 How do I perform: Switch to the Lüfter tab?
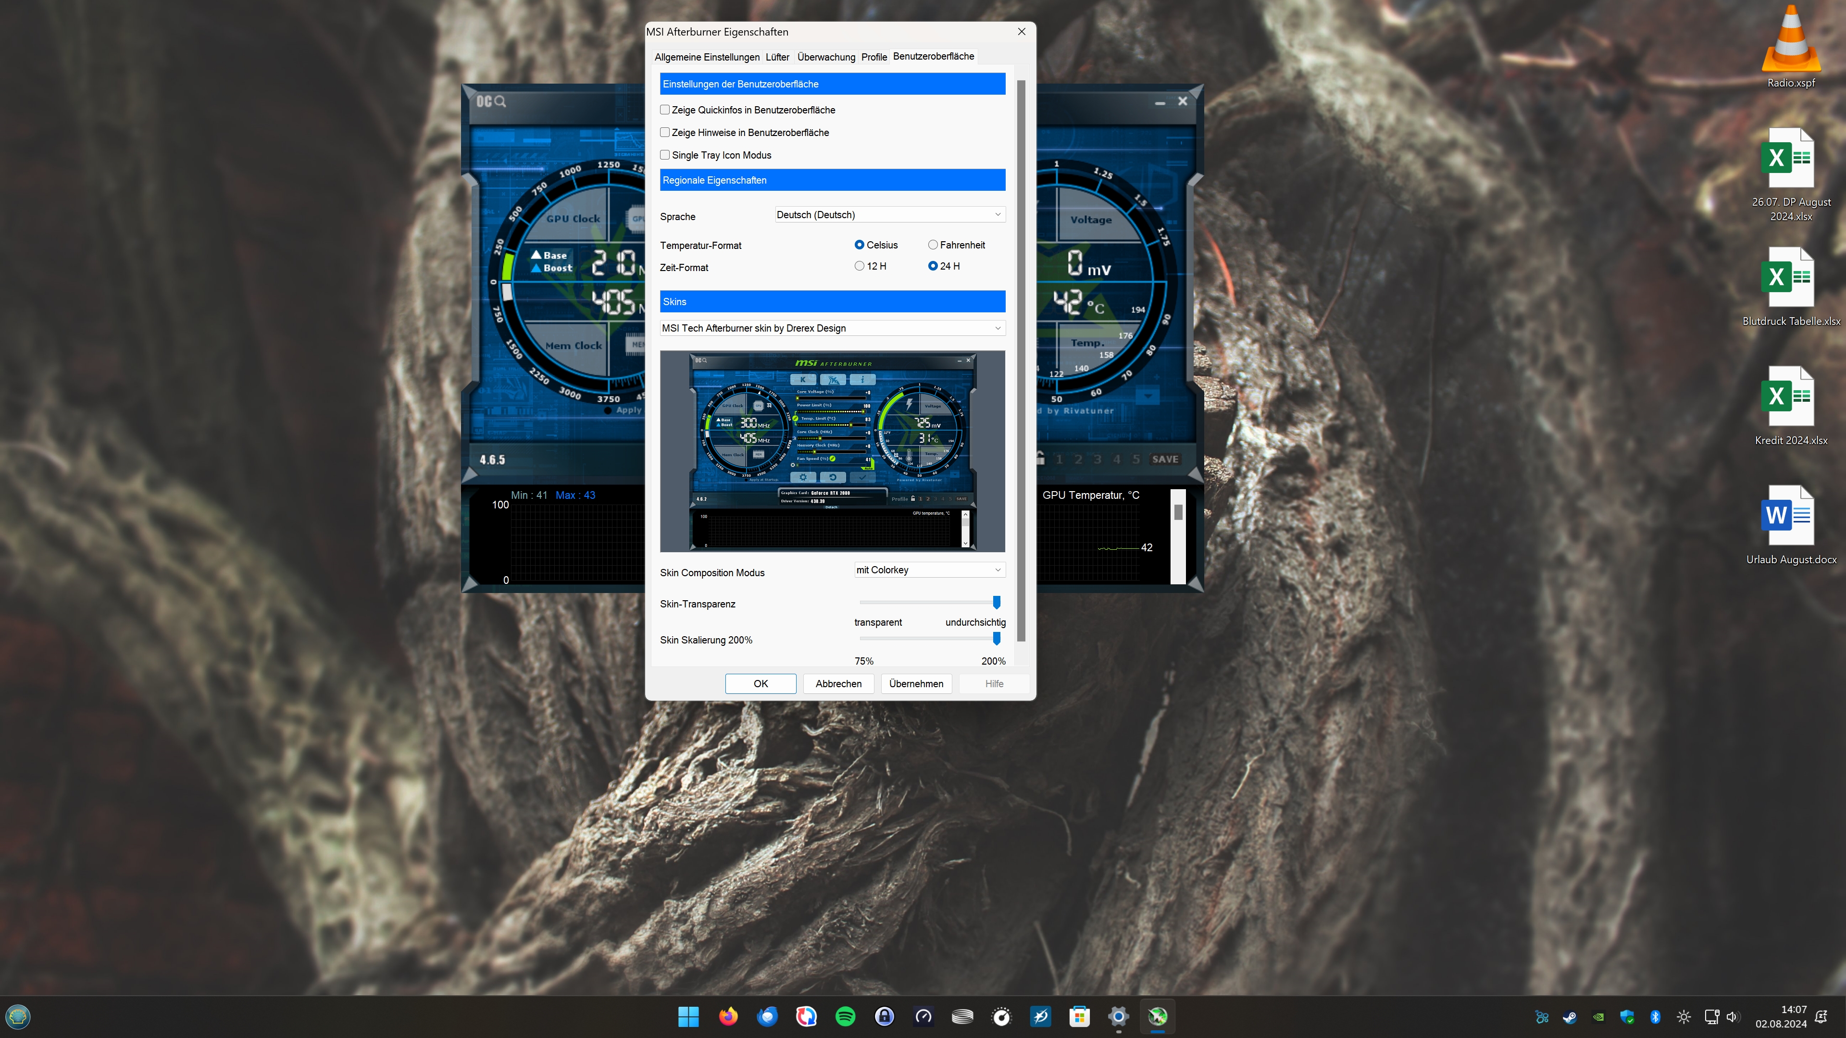click(777, 57)
